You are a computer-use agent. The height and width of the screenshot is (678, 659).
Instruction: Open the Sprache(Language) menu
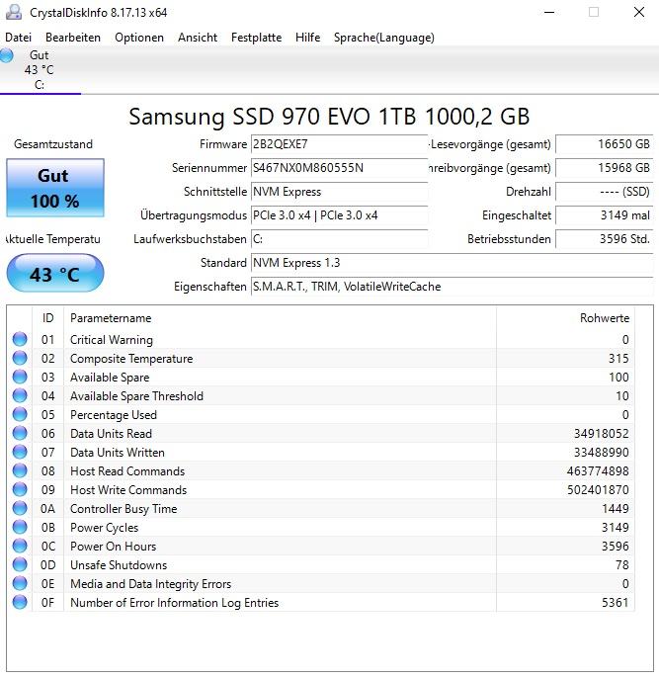(383, 38)
